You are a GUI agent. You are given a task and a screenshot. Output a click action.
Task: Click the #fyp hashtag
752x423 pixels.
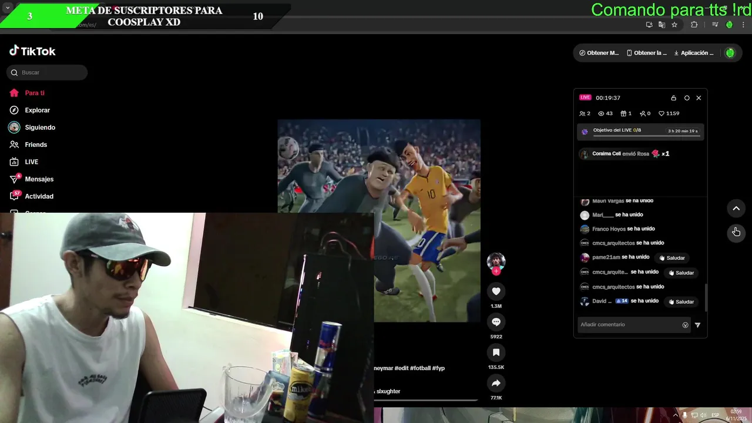point(438,368)
